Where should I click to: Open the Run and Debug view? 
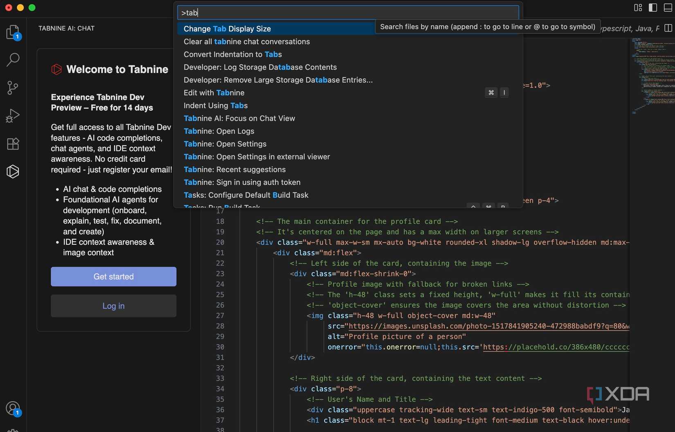click(x=13, y=115)
